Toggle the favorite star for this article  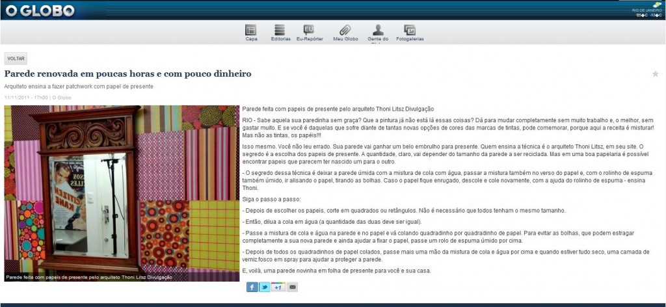coord(655,74)
